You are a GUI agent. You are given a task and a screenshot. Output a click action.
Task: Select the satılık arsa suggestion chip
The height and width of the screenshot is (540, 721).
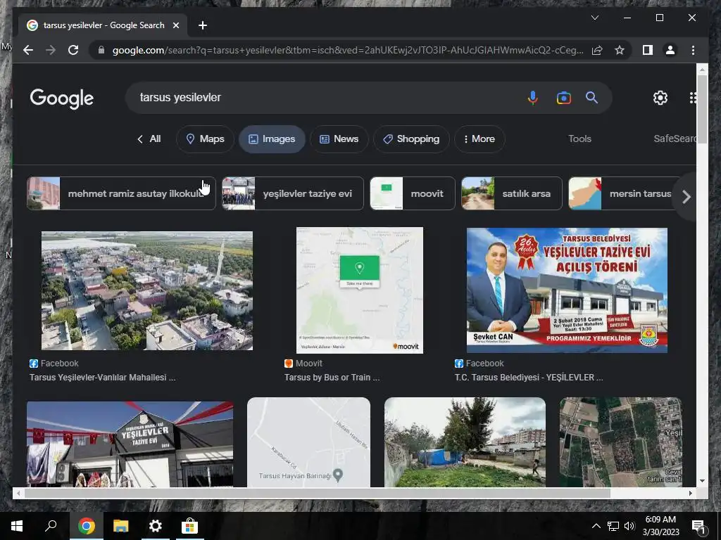click(x=512, y=193)
